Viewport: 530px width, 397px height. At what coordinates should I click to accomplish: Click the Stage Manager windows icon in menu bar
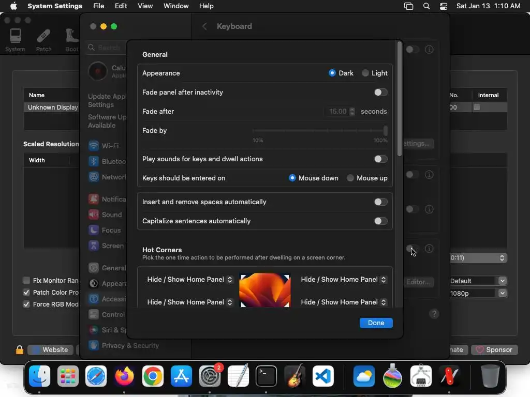pyautogui.click(x=409, y=6)
